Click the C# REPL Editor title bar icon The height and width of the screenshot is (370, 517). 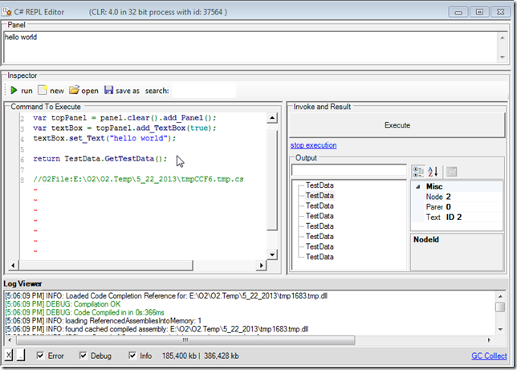[x=6, y=12]
